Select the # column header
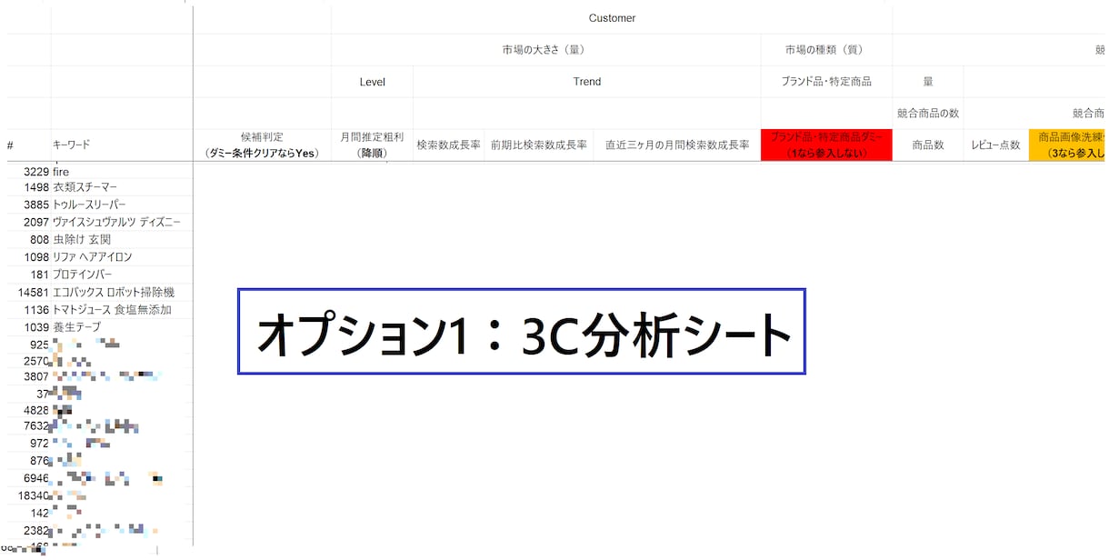The image size is (1109, 560). [x=29, y=145]
